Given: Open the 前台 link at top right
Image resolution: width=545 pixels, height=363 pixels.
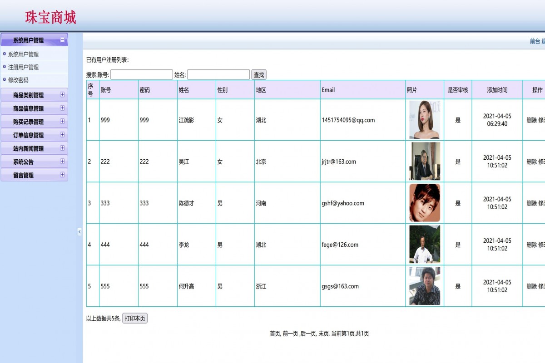Looking at the screenshot, I should point(535,41).
